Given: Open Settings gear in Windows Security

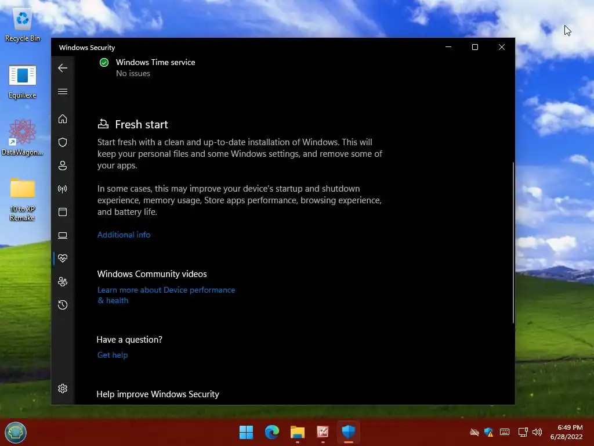Looking at the screenshot, I should [x=63, y=389].
